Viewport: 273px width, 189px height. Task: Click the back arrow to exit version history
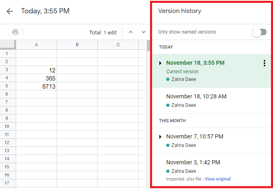(10, 11)
